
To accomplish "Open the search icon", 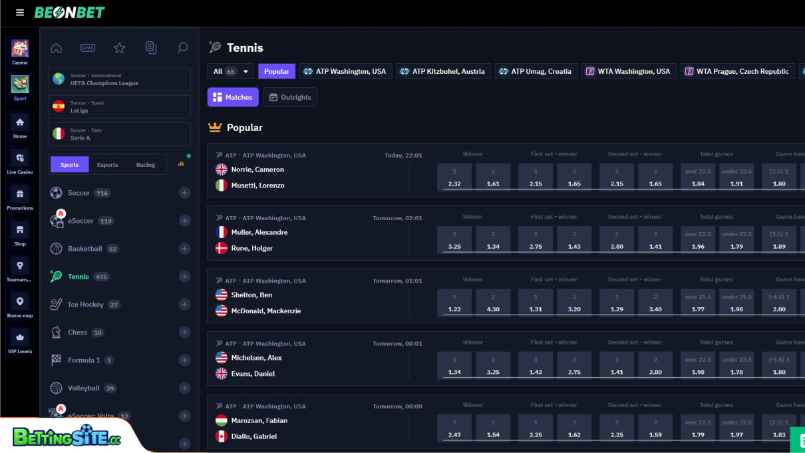I will coord(183,47).
